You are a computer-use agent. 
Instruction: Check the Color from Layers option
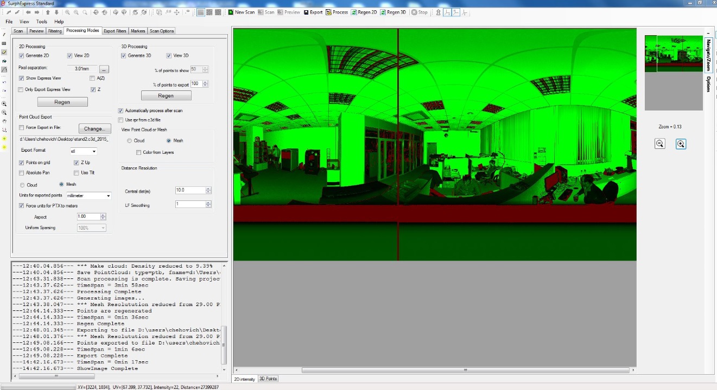139,152
